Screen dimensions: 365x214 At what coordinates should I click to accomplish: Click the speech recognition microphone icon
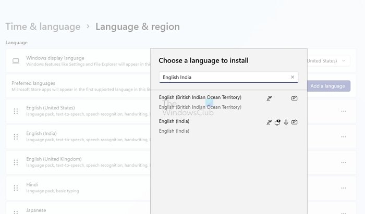click(286, 122)
